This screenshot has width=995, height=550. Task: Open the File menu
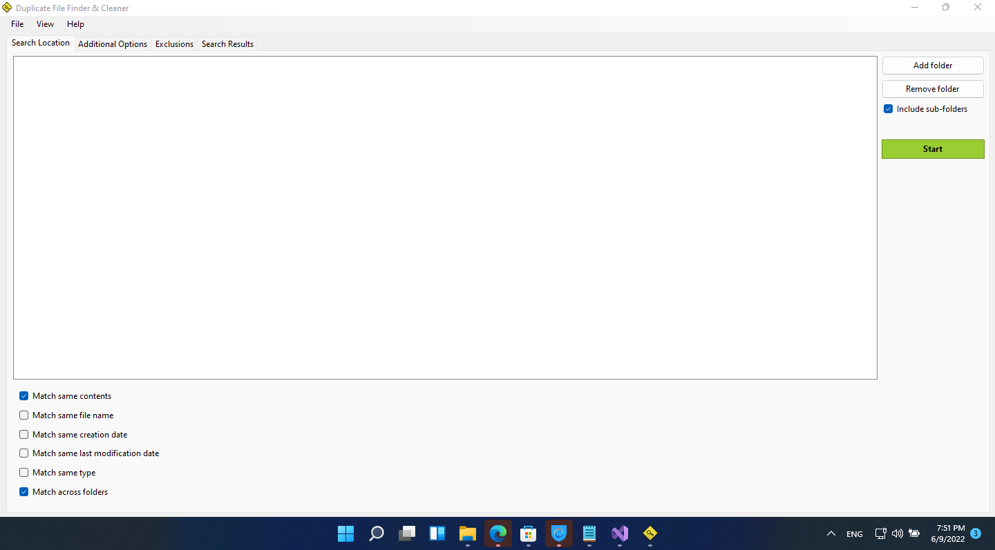point(17,24)
